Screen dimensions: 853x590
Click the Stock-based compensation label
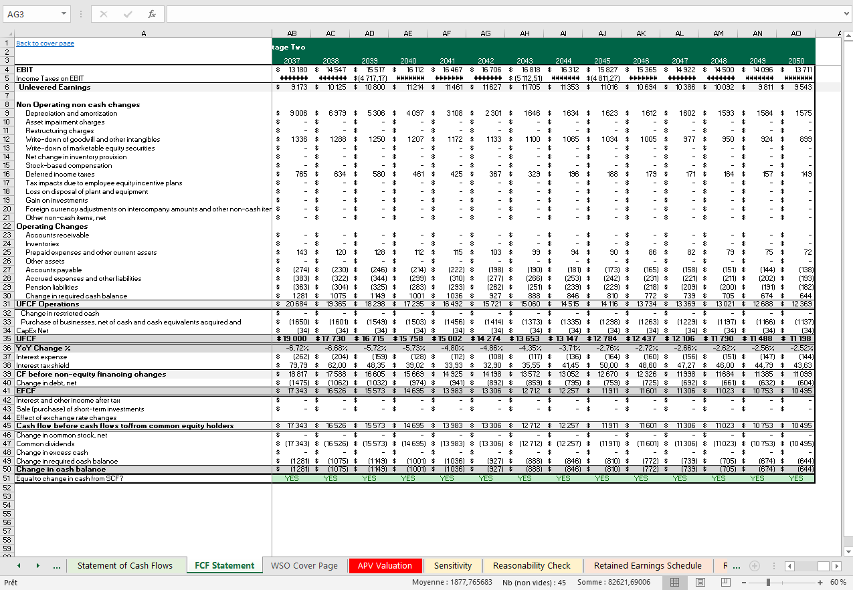coord(69,166)
